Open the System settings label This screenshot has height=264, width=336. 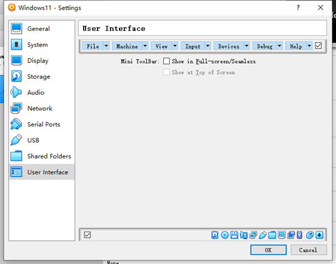(38, 45)
